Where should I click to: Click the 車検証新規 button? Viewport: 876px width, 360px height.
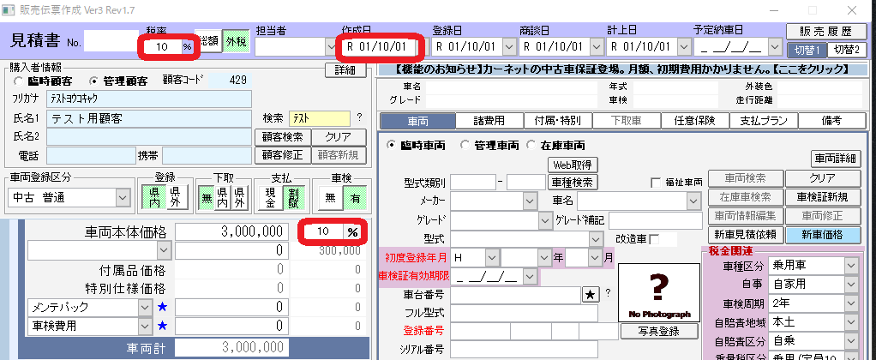pos(823,197)
